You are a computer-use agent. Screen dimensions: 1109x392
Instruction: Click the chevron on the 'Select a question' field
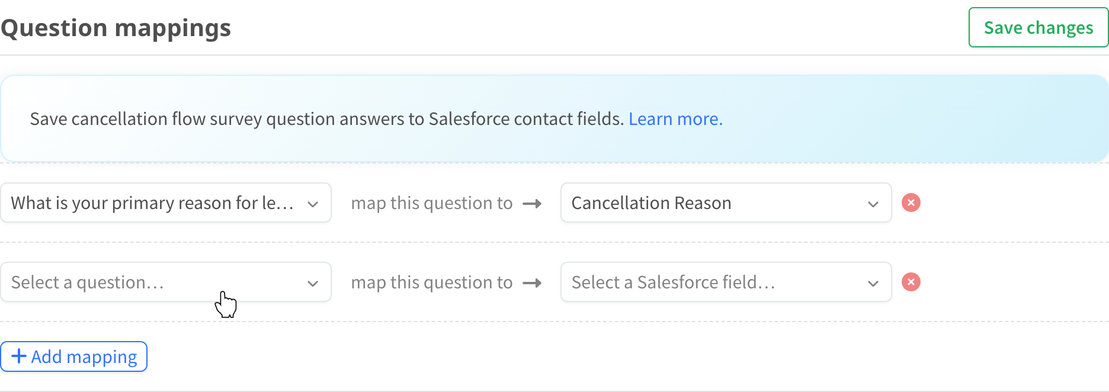point(313,282)
